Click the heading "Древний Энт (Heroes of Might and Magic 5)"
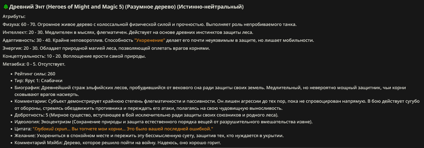The width and height of the screenshot is (424, 148). click(66, 6)
